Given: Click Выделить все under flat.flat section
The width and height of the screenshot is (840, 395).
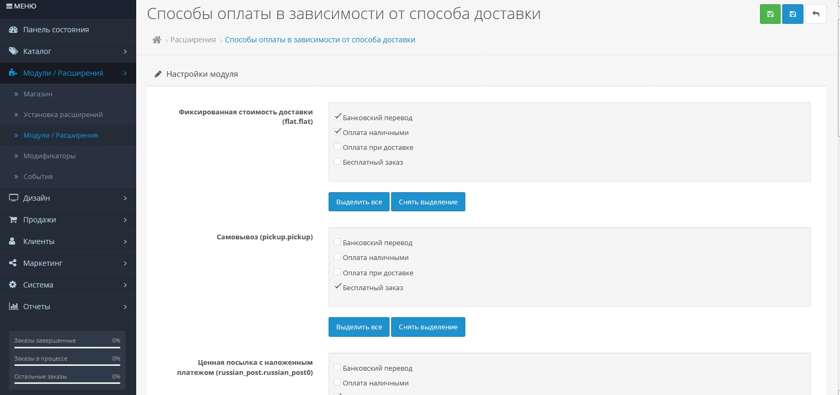Looking at the screenshot, I should pyautogui.click(x=359, y=202).
